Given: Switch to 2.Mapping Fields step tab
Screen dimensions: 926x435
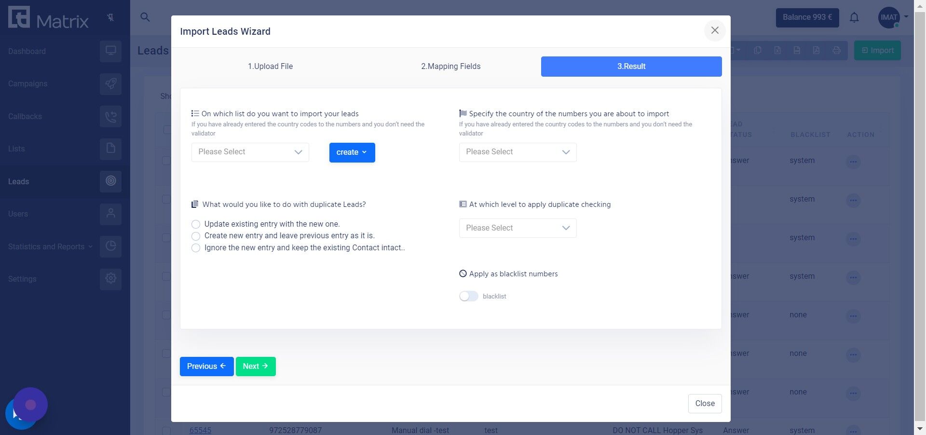Looking at the screenshot, I should point(451,67).
